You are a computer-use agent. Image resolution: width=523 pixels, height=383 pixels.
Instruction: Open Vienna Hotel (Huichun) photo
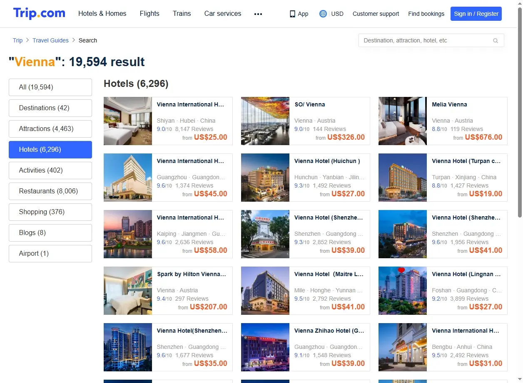(265, 178)
